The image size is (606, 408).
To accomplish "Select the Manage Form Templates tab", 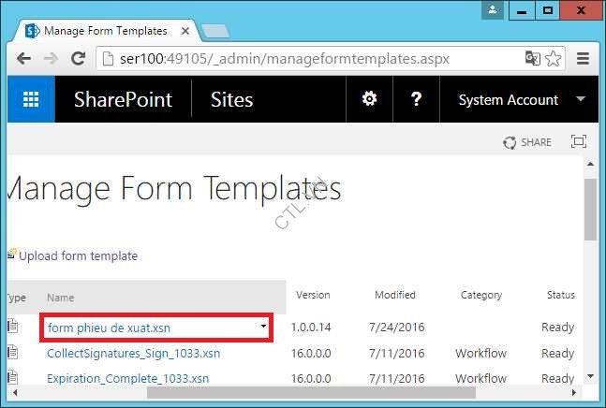I will click(x=103, y=31).
